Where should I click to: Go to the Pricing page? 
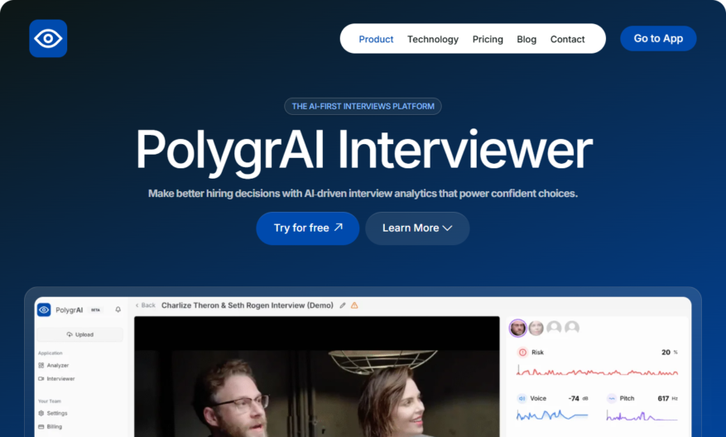tap(488, 40)
